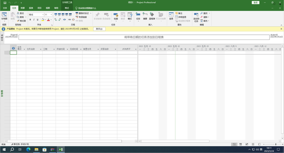Click the Activate (激活) button
The width and height of the screenshot is (284, 153).
(x=99, y=29)
